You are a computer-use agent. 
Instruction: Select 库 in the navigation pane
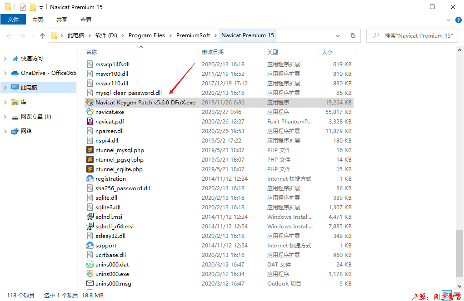[x=24, y=102]
